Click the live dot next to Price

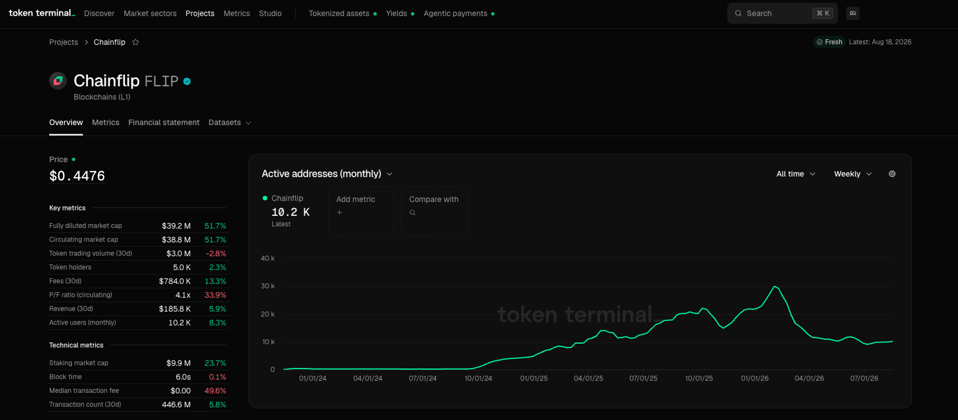tap(74, 159)
